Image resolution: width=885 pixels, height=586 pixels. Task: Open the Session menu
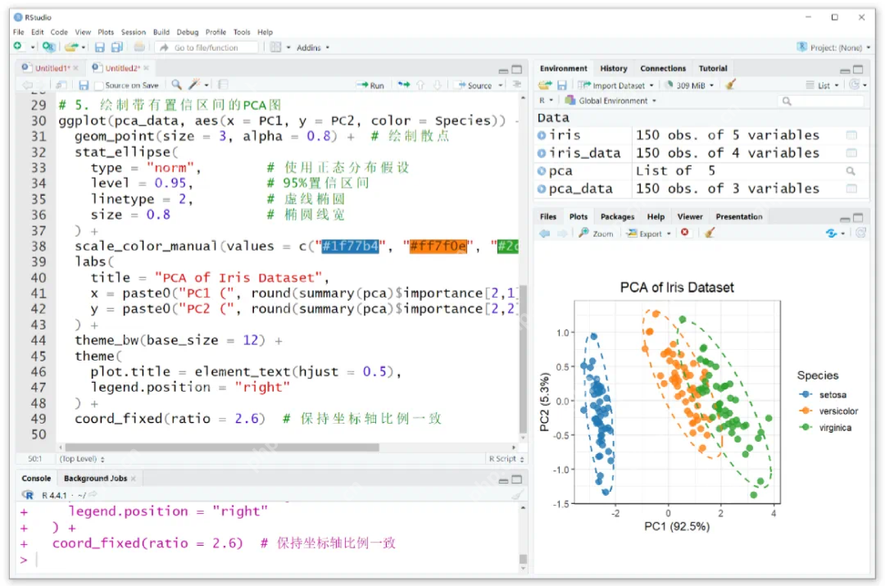(134, 32)
